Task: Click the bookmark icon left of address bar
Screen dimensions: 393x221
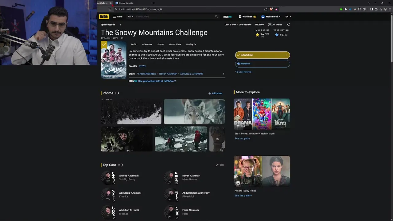Action: coord(110,9)
